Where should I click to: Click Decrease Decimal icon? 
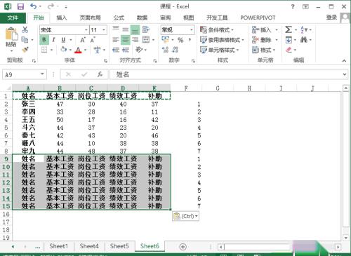[175, 50]
